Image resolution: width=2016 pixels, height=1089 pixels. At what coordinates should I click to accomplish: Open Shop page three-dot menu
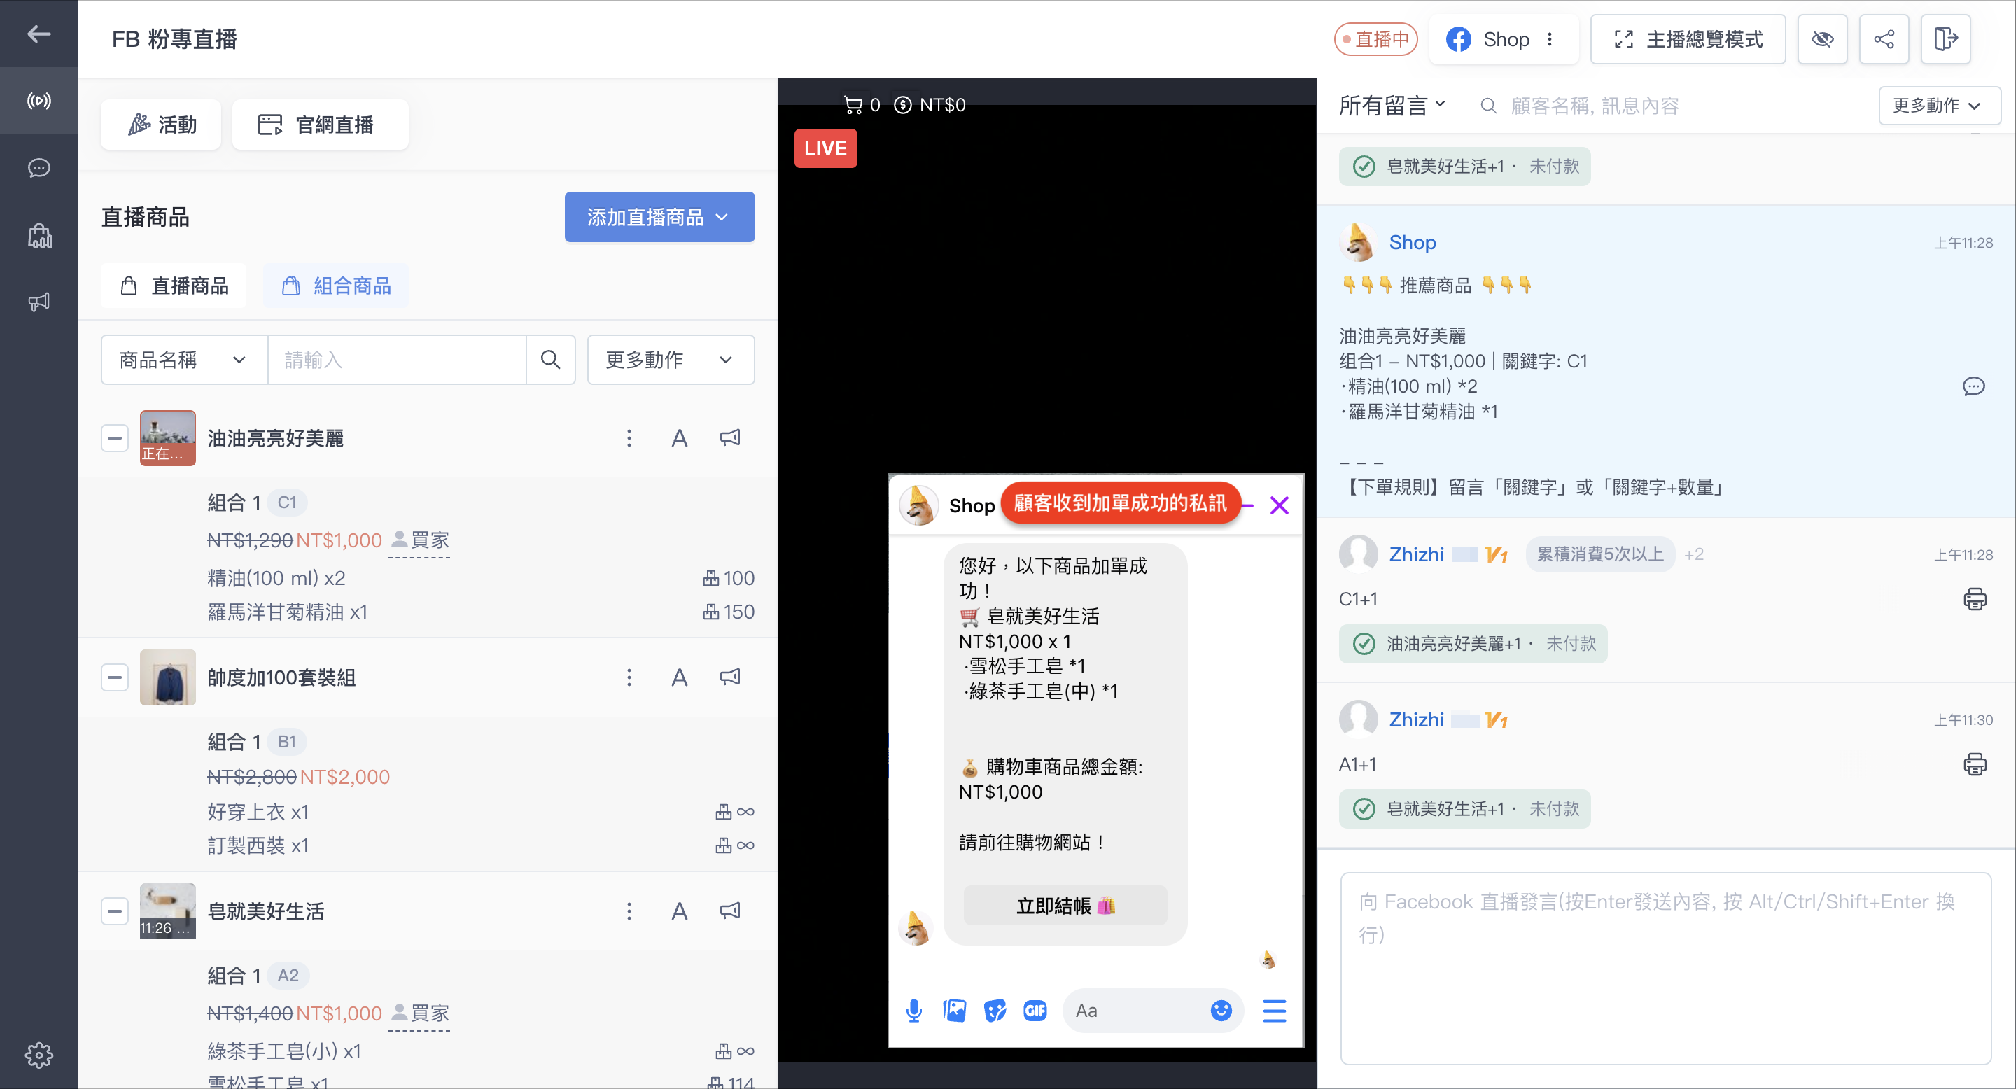[x=1550, y=39]
